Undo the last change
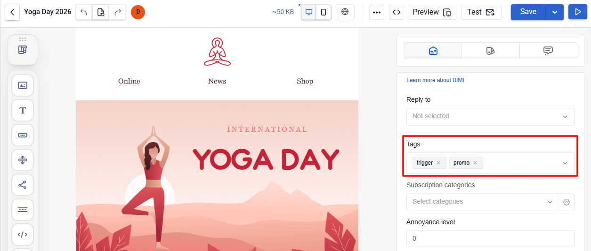Screen dimensions: 591x251 (84, 12)
